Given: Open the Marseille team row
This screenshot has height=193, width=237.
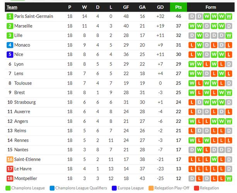Looking at the screenshot, I should pos(120,26).
